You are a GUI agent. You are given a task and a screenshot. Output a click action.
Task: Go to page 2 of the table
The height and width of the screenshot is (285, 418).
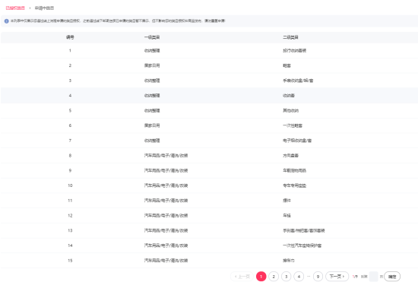274,277
